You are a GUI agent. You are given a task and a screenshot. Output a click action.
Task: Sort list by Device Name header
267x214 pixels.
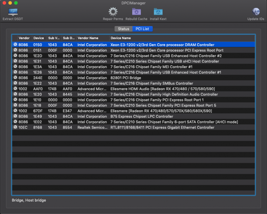[x=121, y=38]
